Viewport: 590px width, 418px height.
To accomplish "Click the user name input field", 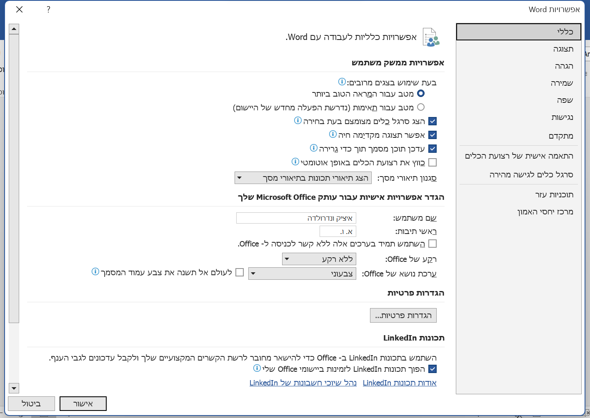I will (296, 218).
